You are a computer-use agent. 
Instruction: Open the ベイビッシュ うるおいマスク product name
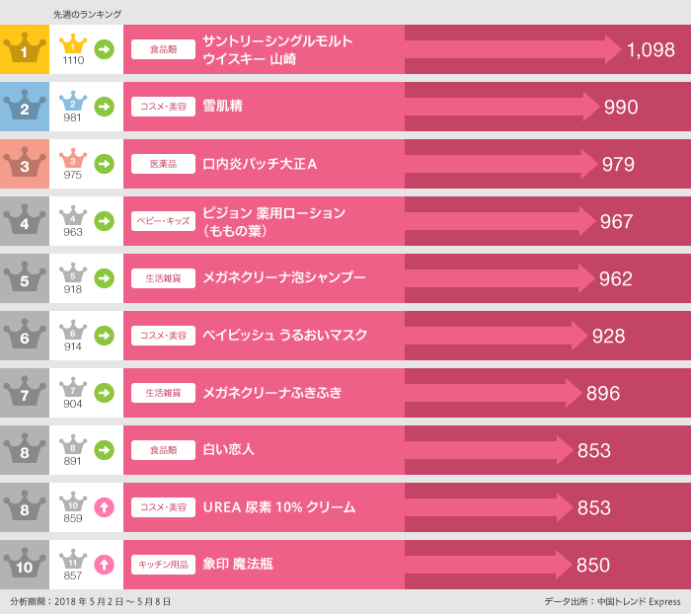284,336
